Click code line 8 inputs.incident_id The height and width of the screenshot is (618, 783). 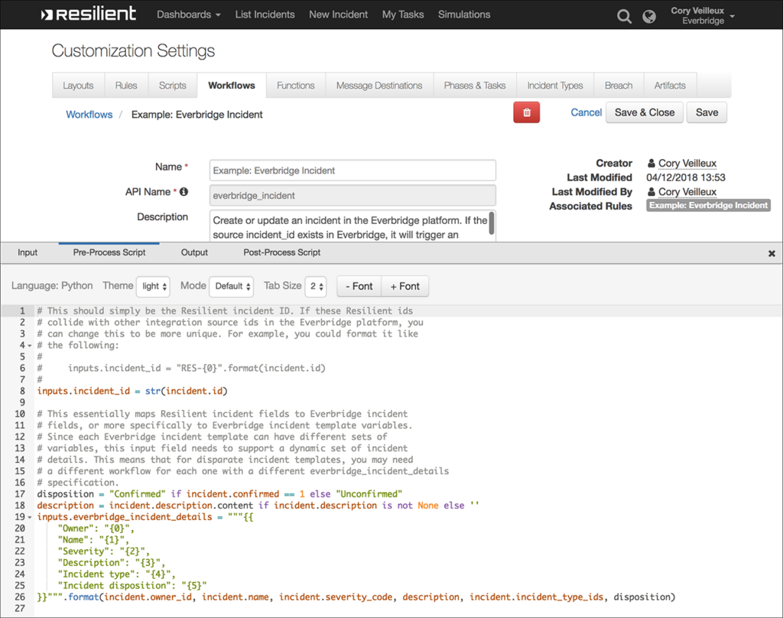tap(132, 391)
